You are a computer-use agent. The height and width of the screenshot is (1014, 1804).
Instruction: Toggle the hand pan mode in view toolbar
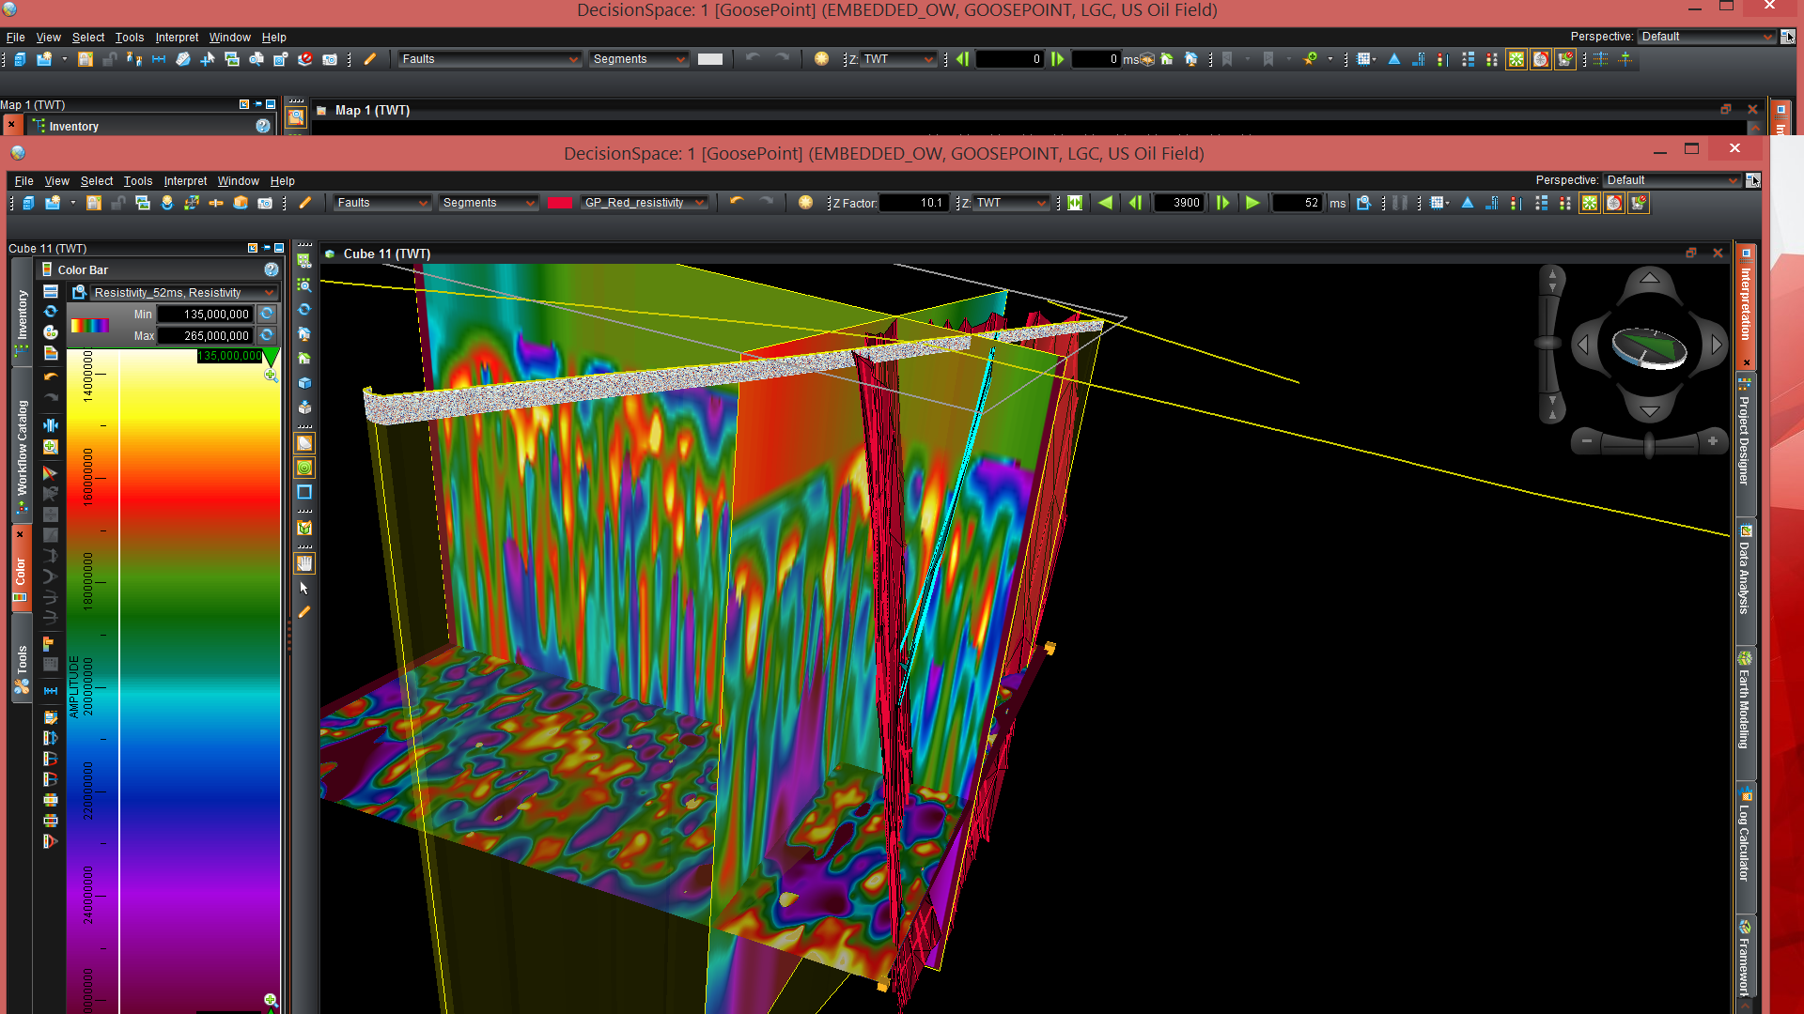pos(304,563)
